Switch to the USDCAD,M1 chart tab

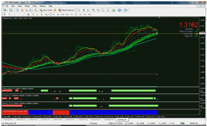pyautogui.click(x=70, y=120)
